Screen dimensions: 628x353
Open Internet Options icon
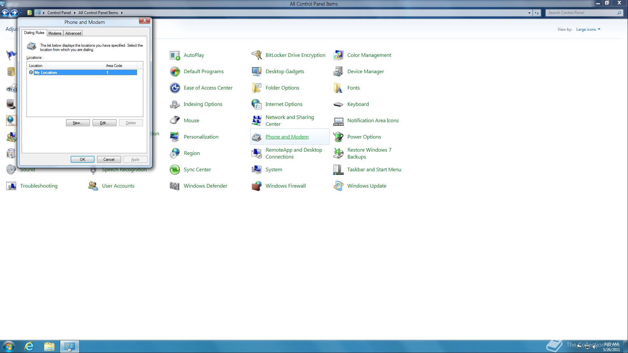(x=256, y=104)
